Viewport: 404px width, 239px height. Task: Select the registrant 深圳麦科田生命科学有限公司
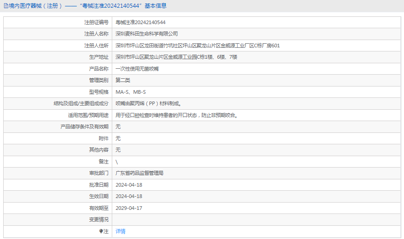(x=147, y=34)
